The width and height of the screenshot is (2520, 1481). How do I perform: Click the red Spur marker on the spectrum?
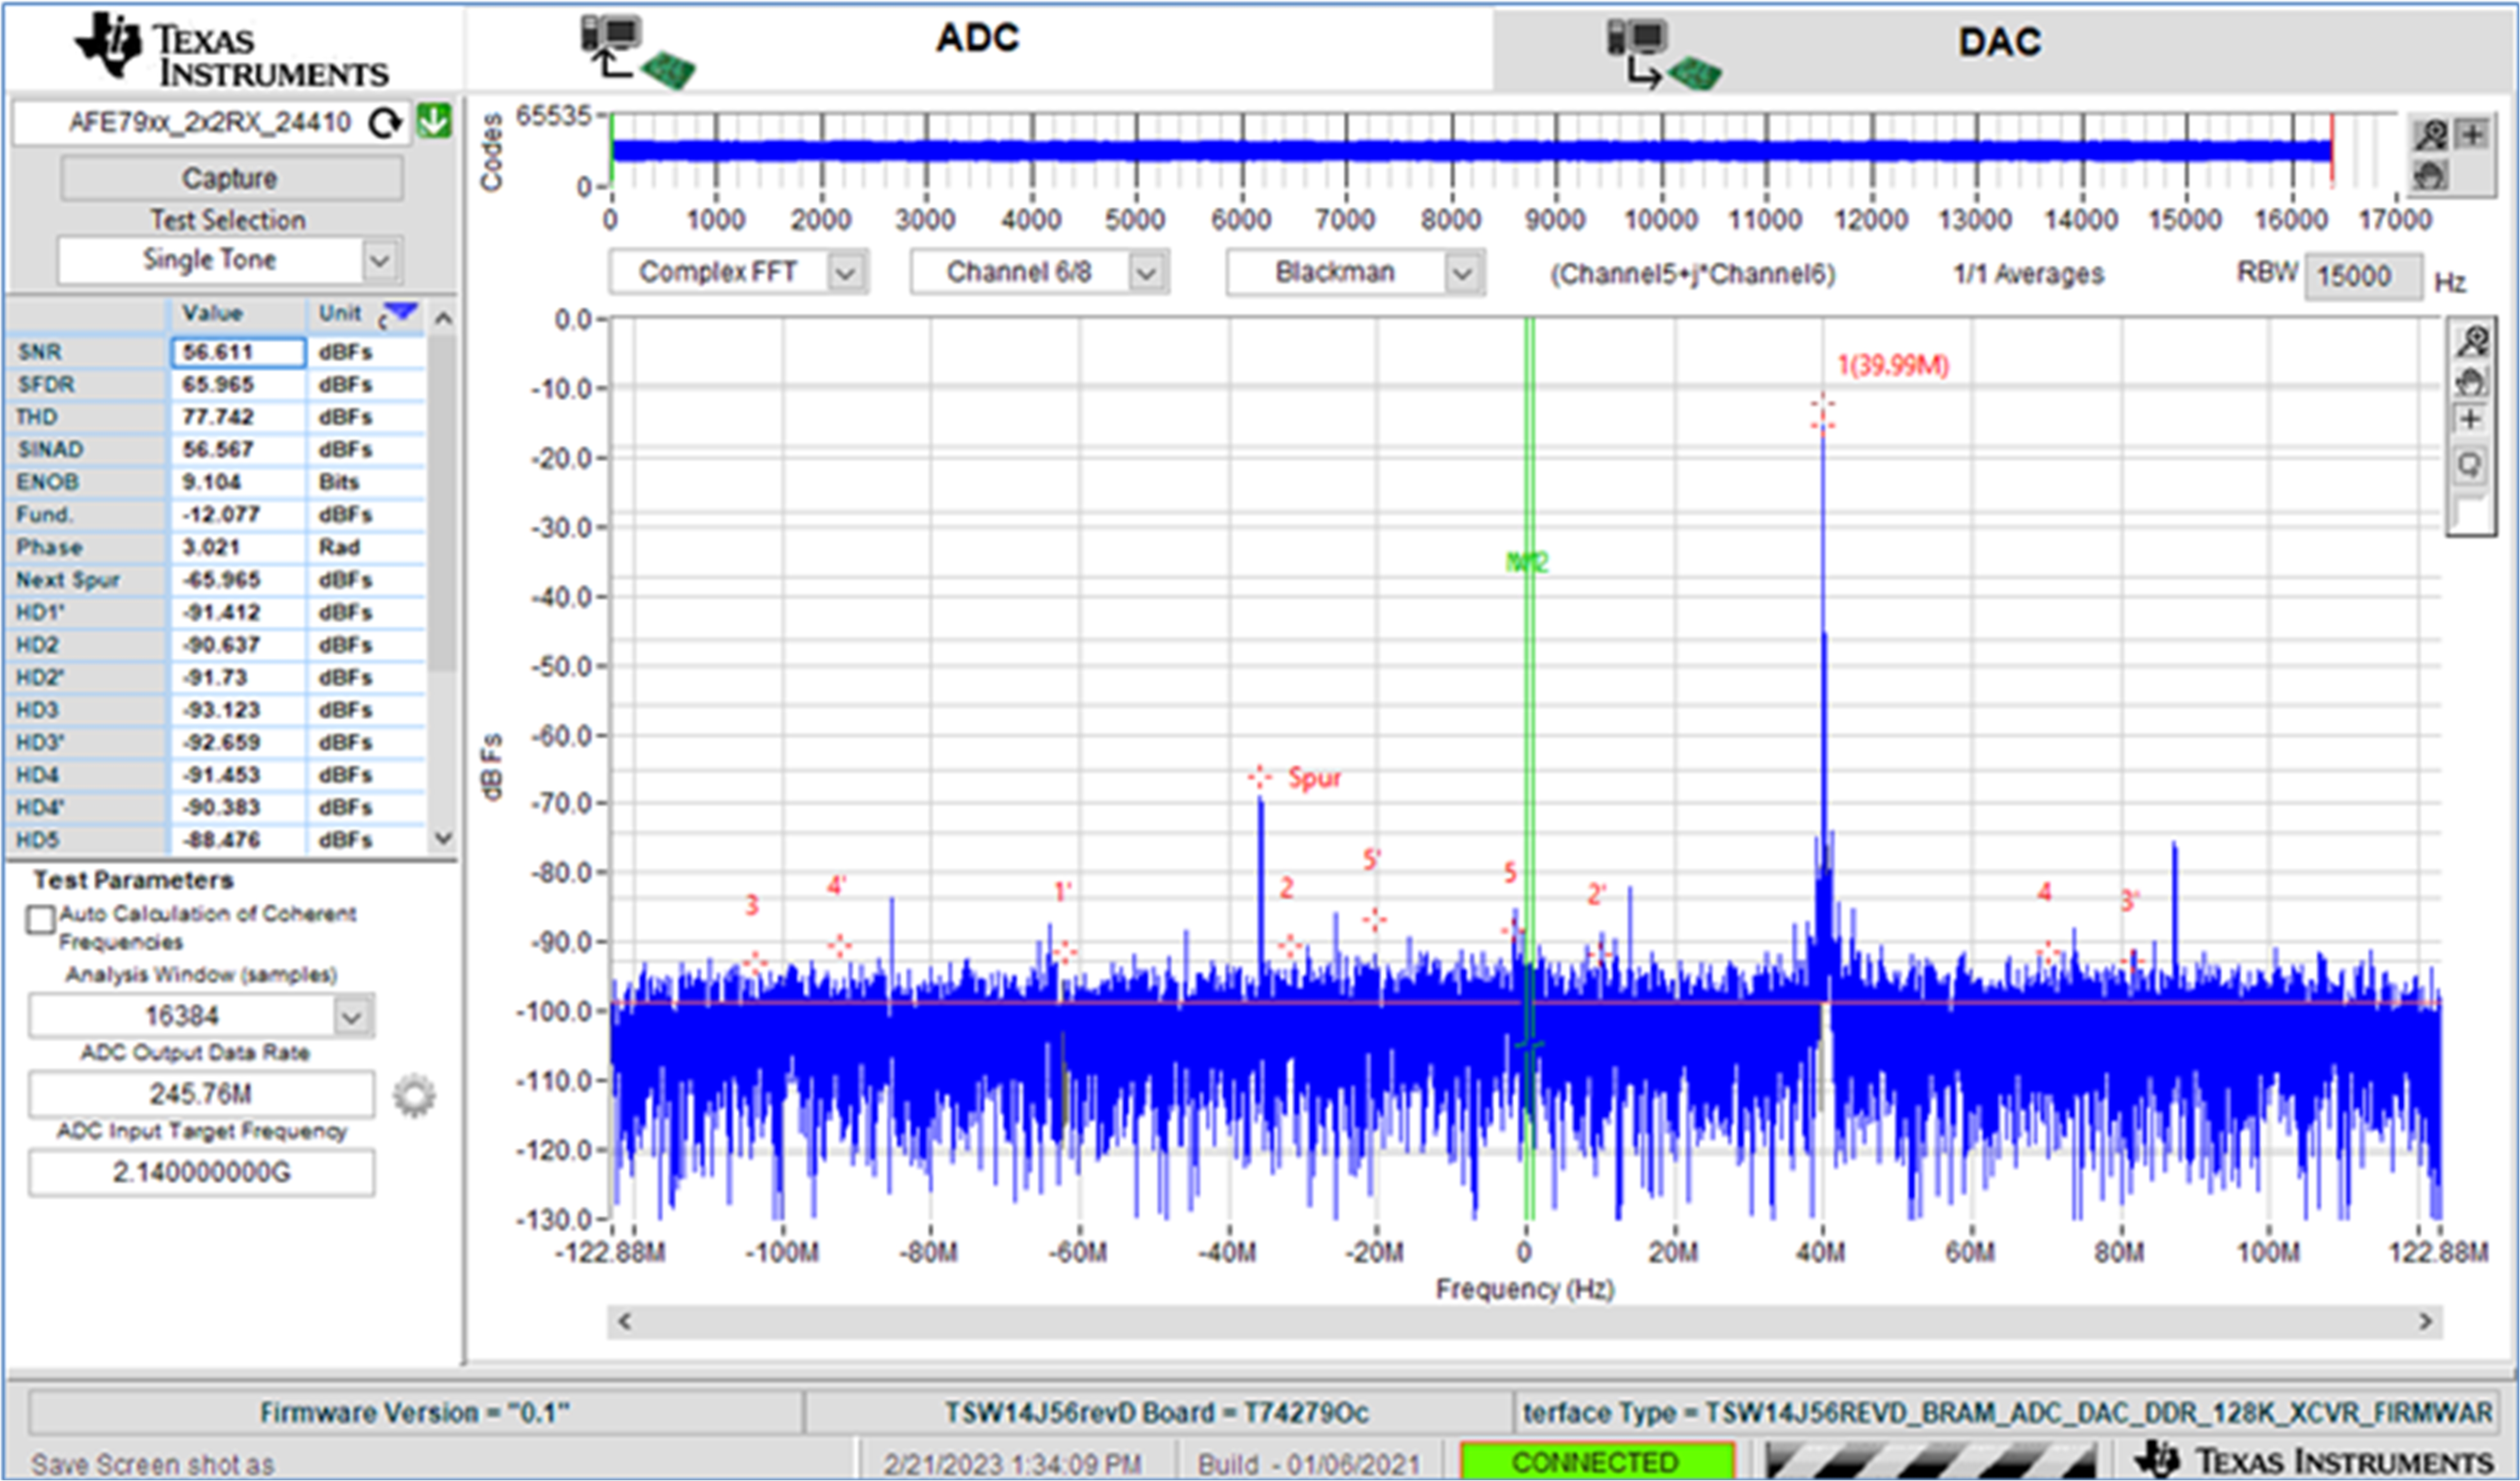coord(1260,777)
